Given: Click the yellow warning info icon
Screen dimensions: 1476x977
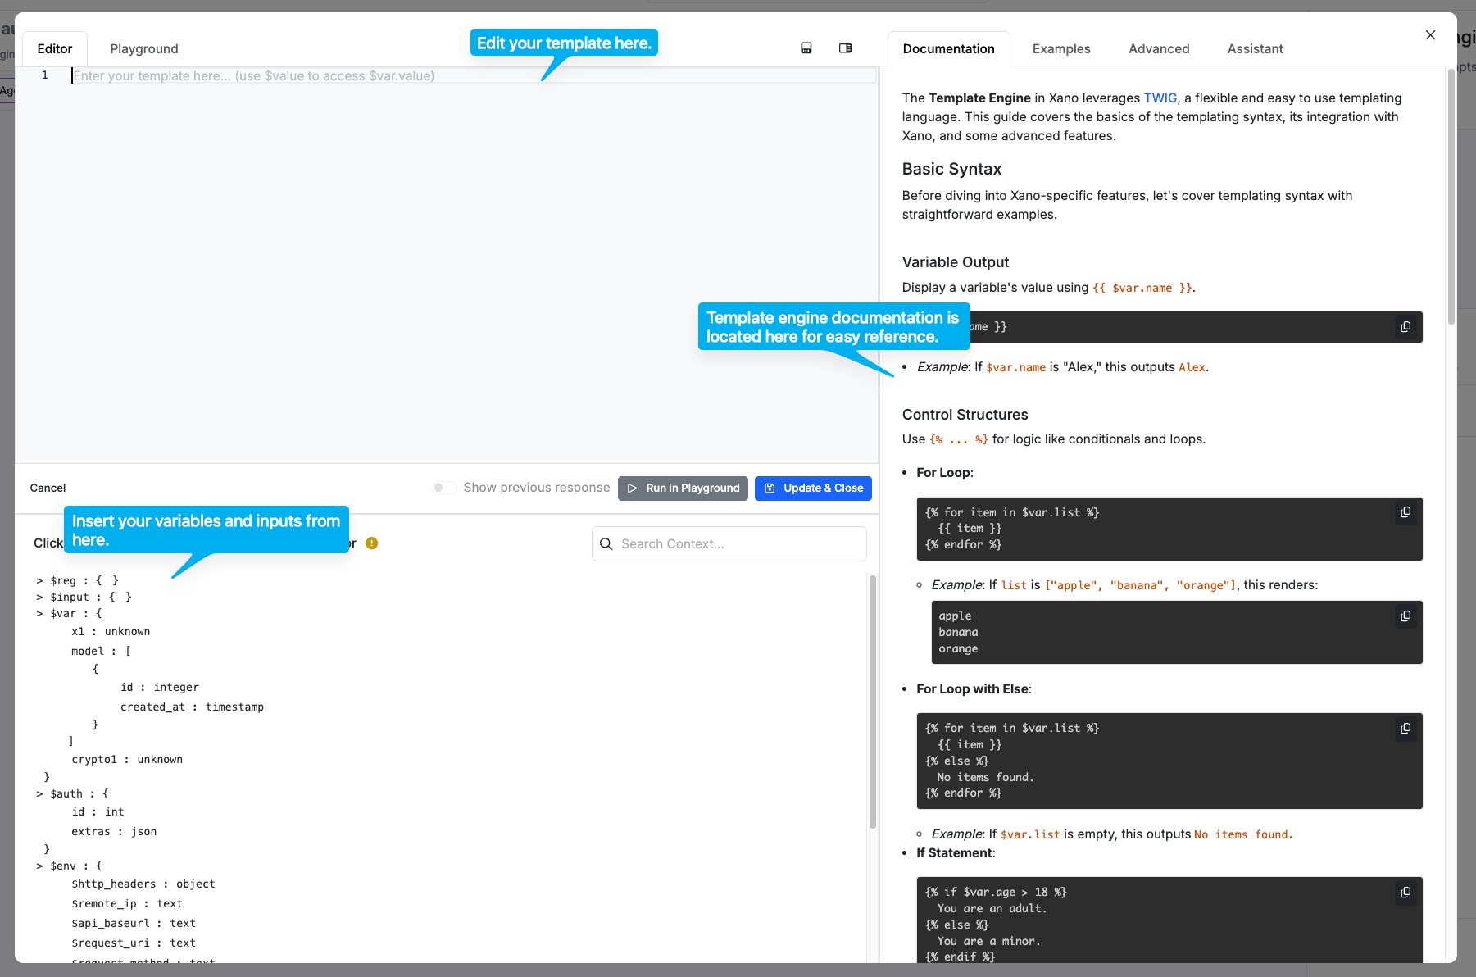Looking at the screenshot, I should [x=371, y=543].
